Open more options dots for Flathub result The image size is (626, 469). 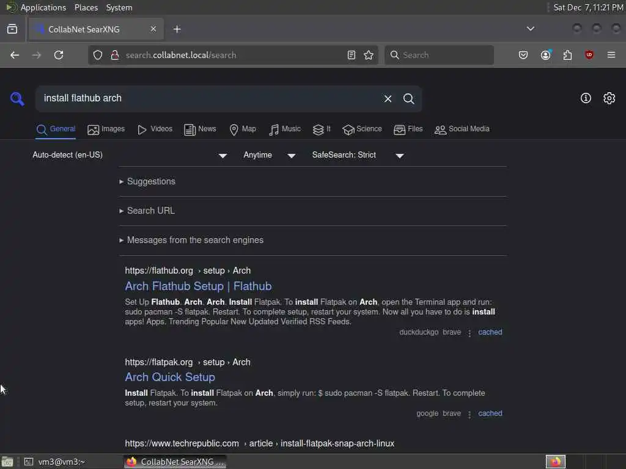(x=469, y=333)
